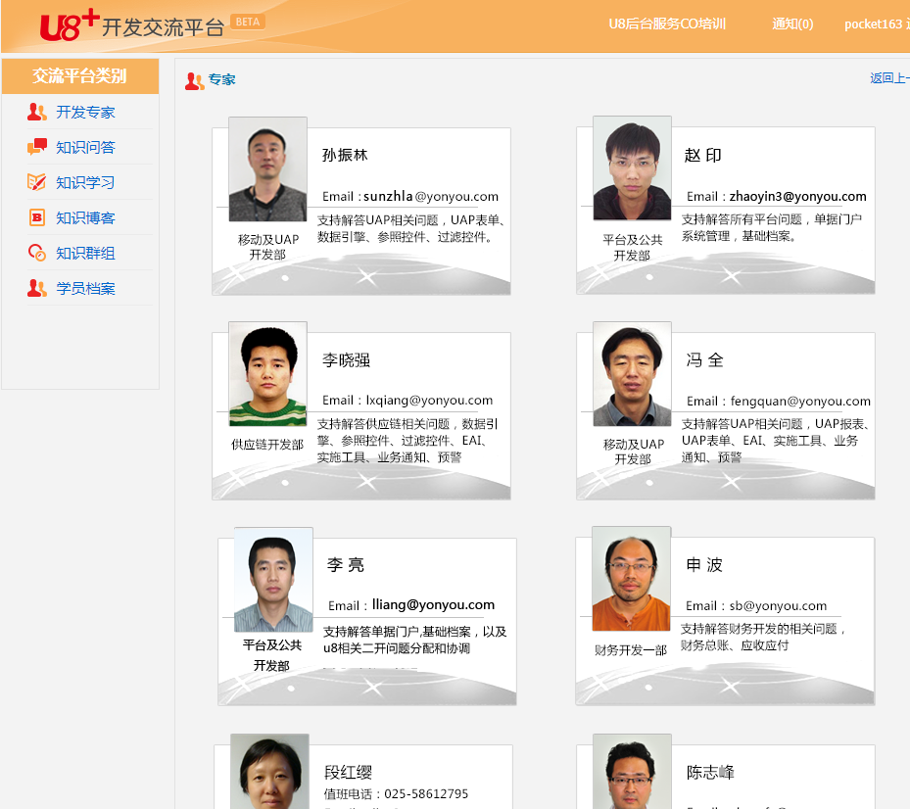Screen dimensions: 910x809
Task: Open 知识问答 in the sidebar
Action: [x=85, y=148]
